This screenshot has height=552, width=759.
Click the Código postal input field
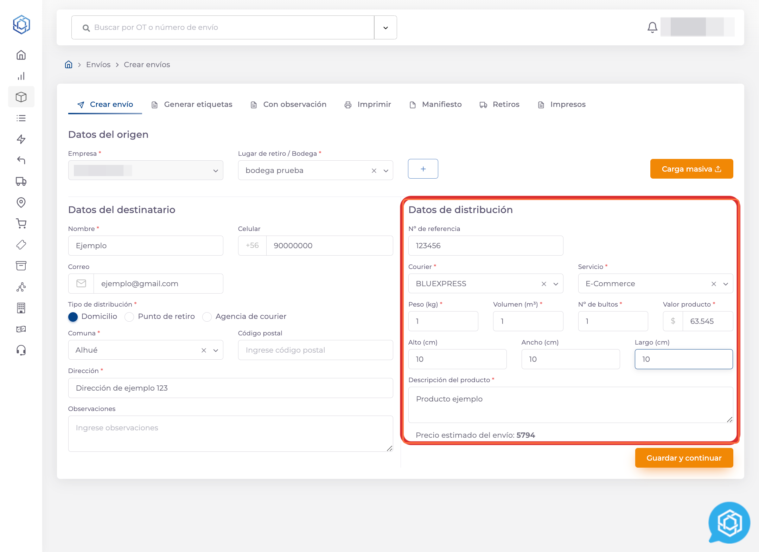coord(315,350)
